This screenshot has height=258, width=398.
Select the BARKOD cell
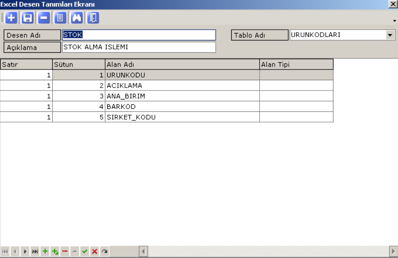click(x=182, y=107)
